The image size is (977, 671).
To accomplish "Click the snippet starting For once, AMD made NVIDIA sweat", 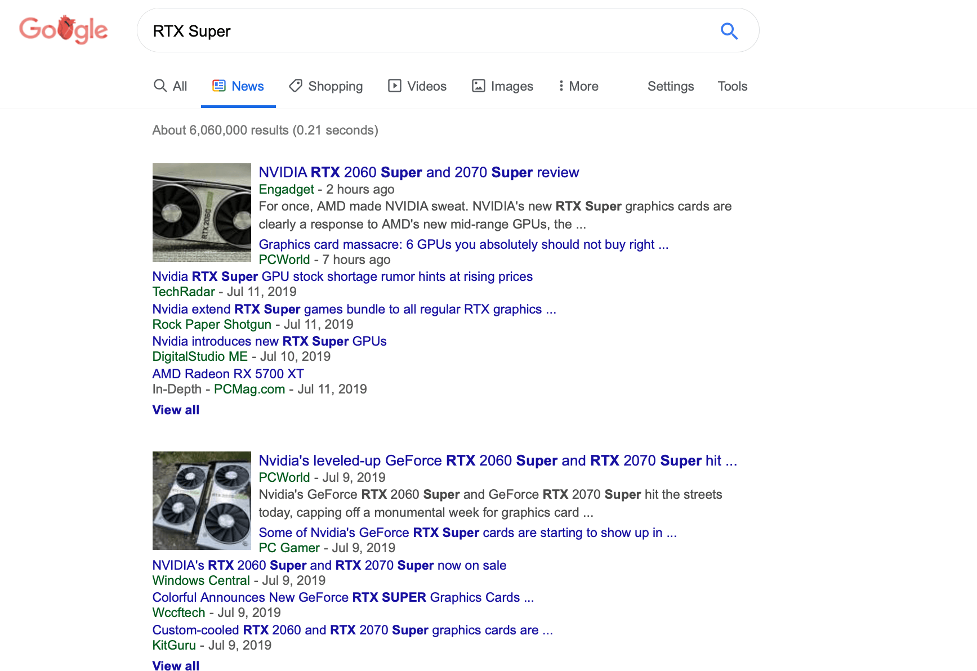I will coord(495,215).
